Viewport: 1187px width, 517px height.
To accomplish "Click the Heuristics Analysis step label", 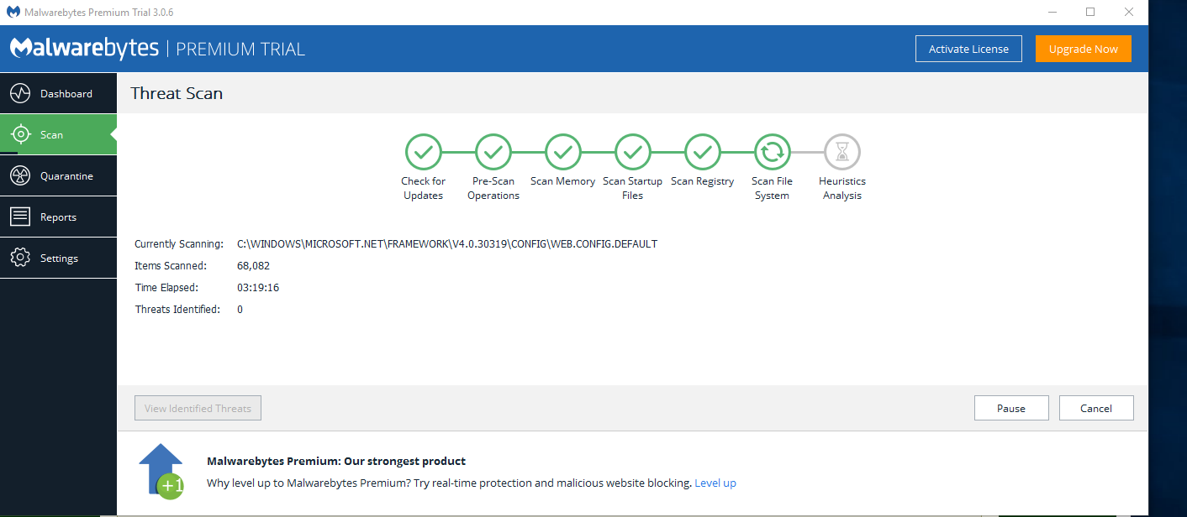I will coord(841,188).
